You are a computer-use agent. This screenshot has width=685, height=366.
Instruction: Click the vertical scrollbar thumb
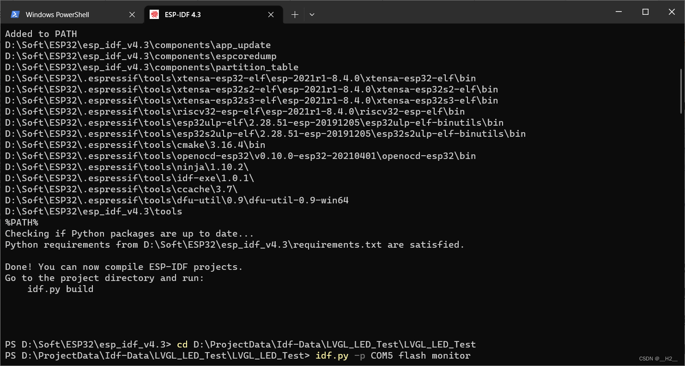681,91
